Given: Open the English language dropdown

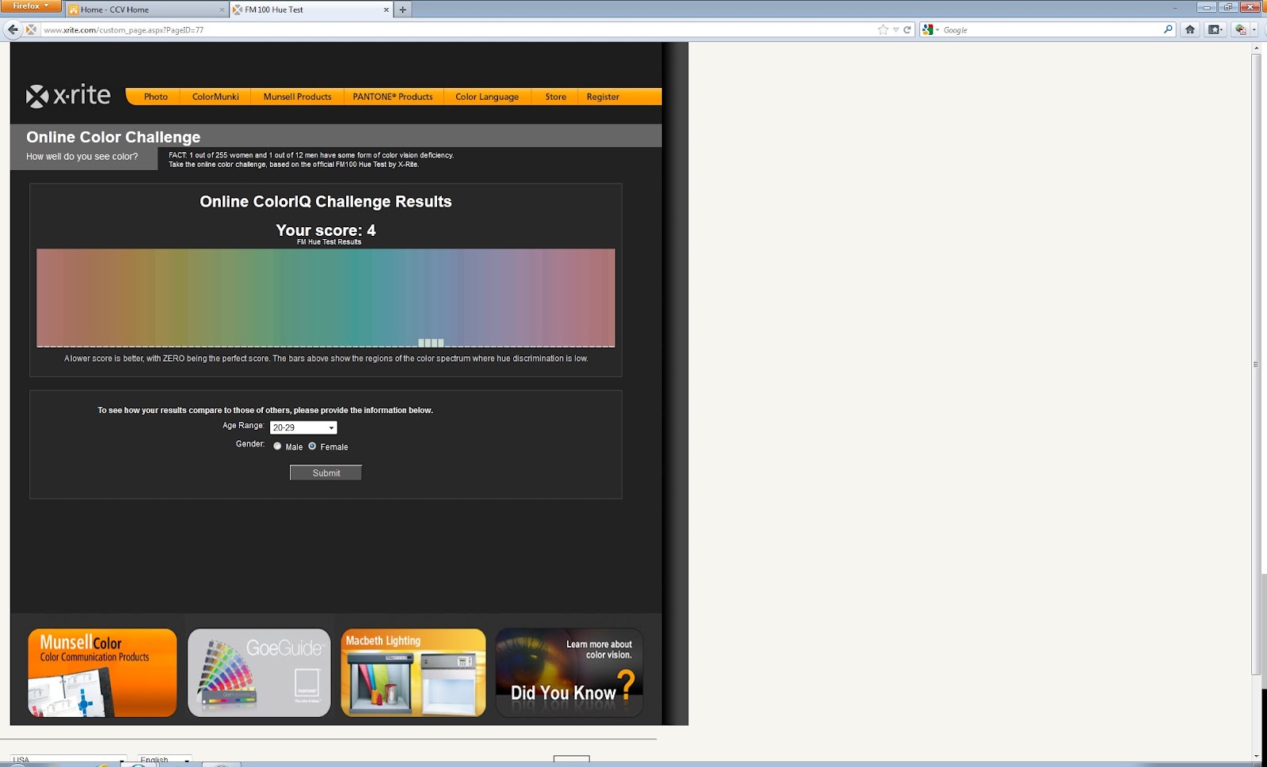Looking at the screenshot, I should [x=165, y=759].
